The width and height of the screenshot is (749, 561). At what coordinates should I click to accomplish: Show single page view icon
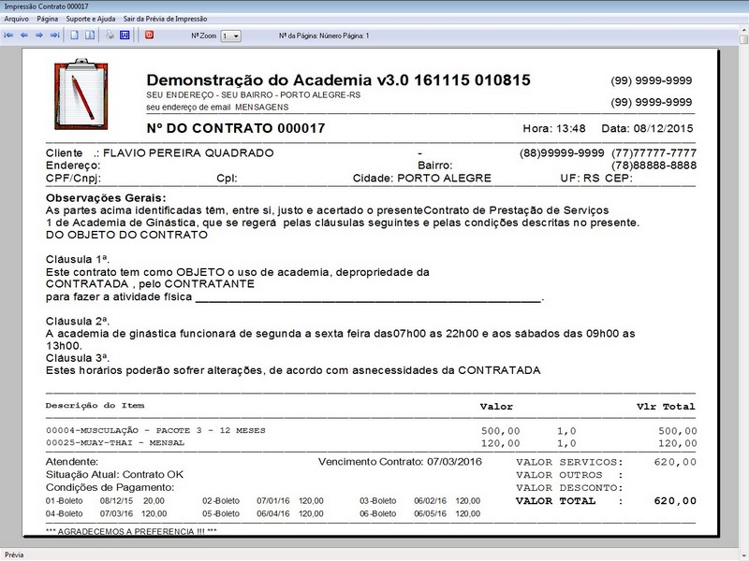75,36
